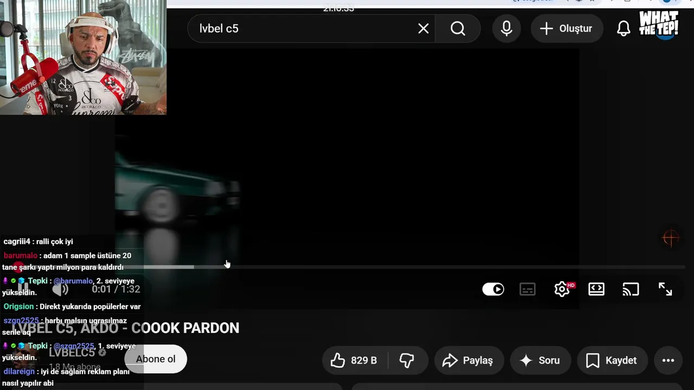Screen dimensions: 694x390
Task: Open the Soru ask button
Action: [539, 360]
